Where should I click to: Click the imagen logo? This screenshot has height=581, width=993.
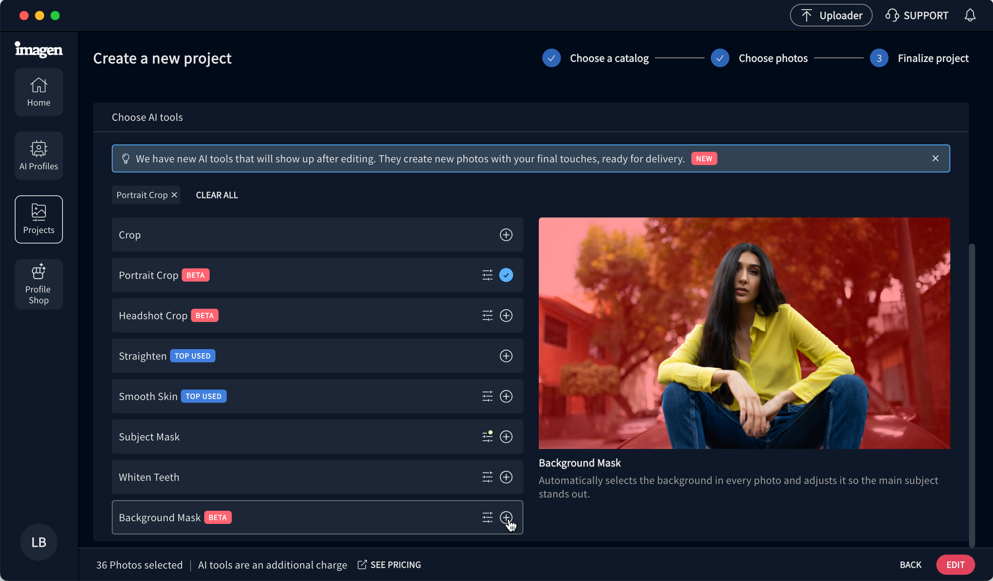tap(38, 49)
